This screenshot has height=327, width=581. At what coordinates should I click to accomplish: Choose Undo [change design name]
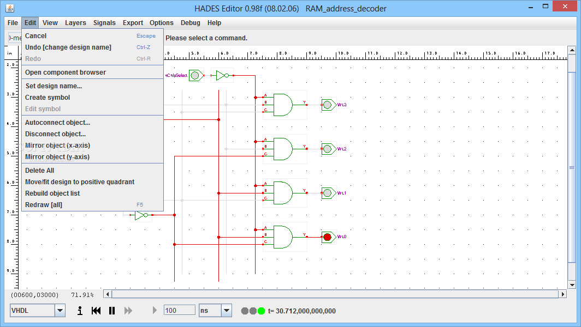93,47
